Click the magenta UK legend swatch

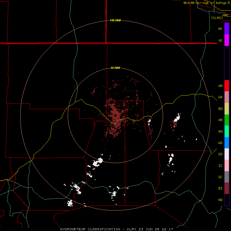click(x=227, y=40)
